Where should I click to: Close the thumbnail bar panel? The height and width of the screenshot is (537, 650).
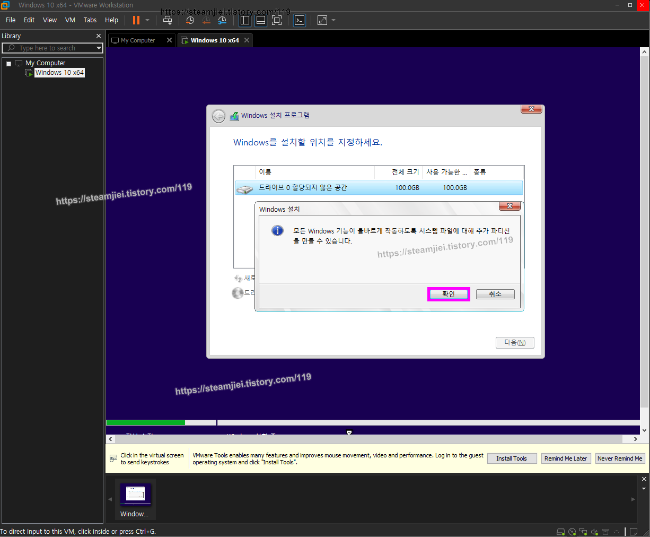pos(644,479)
